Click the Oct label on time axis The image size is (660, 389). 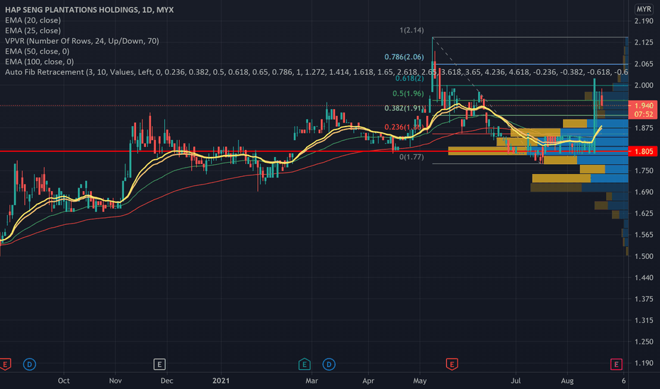(64, 381)
